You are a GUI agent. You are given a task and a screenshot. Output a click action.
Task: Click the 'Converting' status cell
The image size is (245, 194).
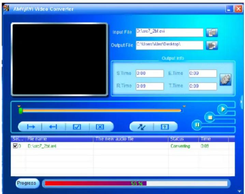pyautogui.click(x=180, y=146)
